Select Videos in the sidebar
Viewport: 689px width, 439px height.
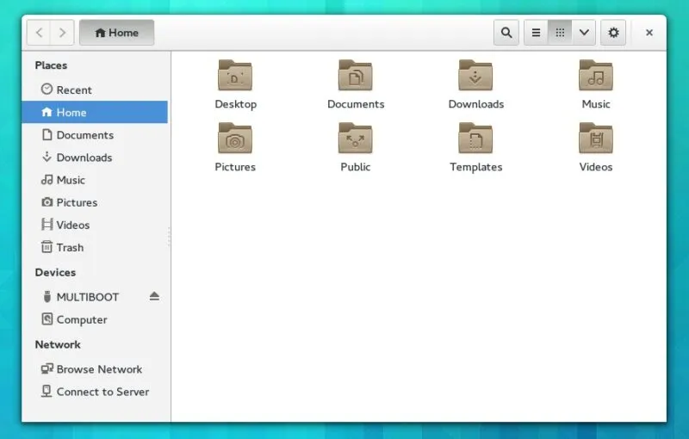pyautogui.click(x=95, y=225)
